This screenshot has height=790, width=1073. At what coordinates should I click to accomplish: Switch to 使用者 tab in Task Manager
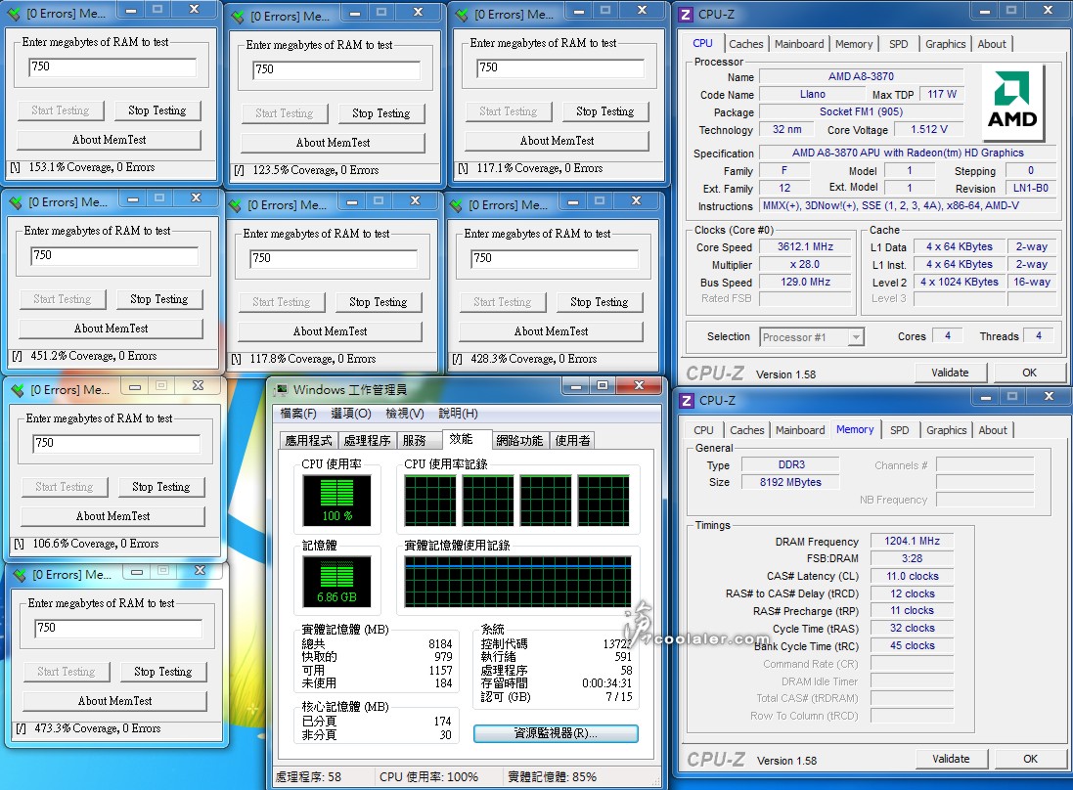pos(573,441)
